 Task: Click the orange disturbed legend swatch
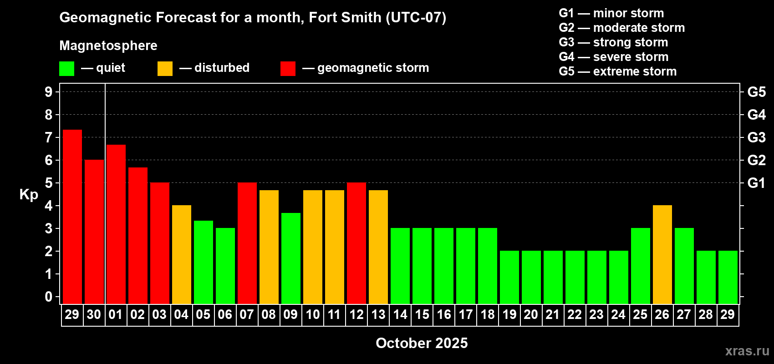click(165, 69)
